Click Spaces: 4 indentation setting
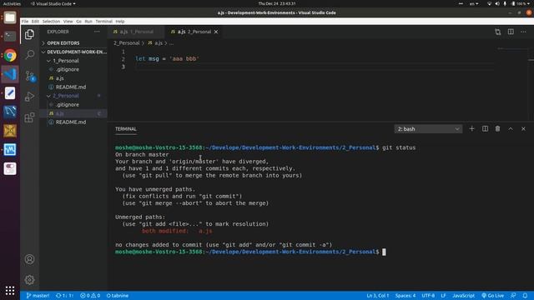 [x=406, y=296]
